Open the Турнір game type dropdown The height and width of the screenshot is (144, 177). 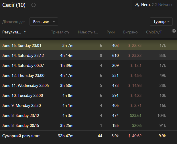pyautogui.click(x=161, y=21)
